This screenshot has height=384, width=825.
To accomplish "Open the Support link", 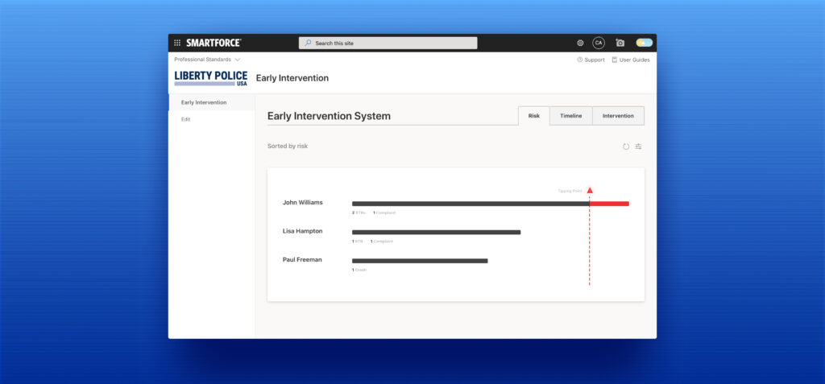I will [591, 60].
